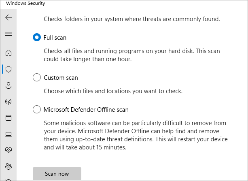
Task: Open the hamburger navigation menu
Action: (x=8, y=34)
